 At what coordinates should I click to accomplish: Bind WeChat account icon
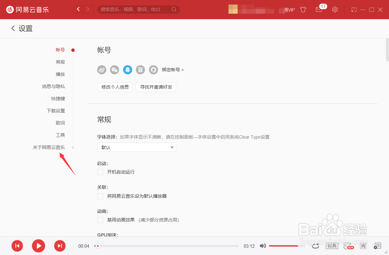coord(115,70)
